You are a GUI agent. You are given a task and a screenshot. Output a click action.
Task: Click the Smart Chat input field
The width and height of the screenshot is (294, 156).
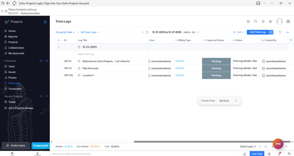pos(144,154)
